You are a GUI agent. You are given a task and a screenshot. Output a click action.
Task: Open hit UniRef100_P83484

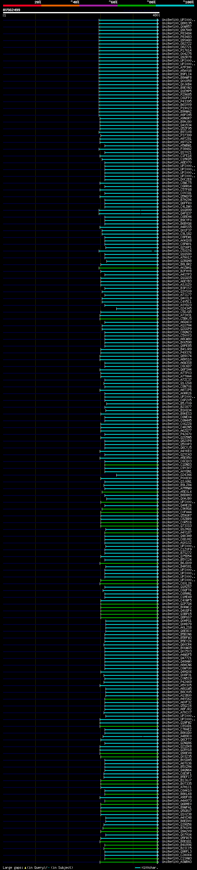(x=177, y=33)
